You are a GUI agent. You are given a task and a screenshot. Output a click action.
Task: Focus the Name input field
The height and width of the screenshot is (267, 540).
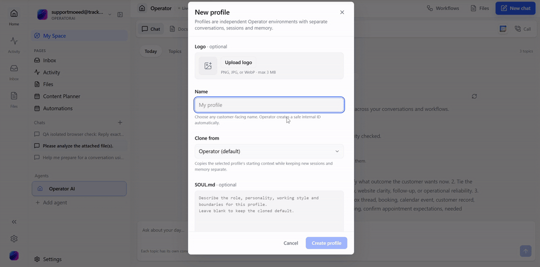[x=269, y=105]
